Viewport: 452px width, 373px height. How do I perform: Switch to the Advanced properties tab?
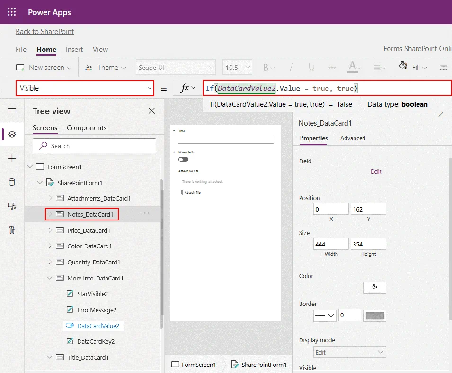pos(353,138)
